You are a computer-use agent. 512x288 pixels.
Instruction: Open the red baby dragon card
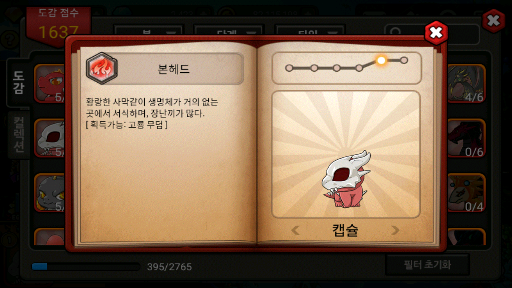point(50,84)
